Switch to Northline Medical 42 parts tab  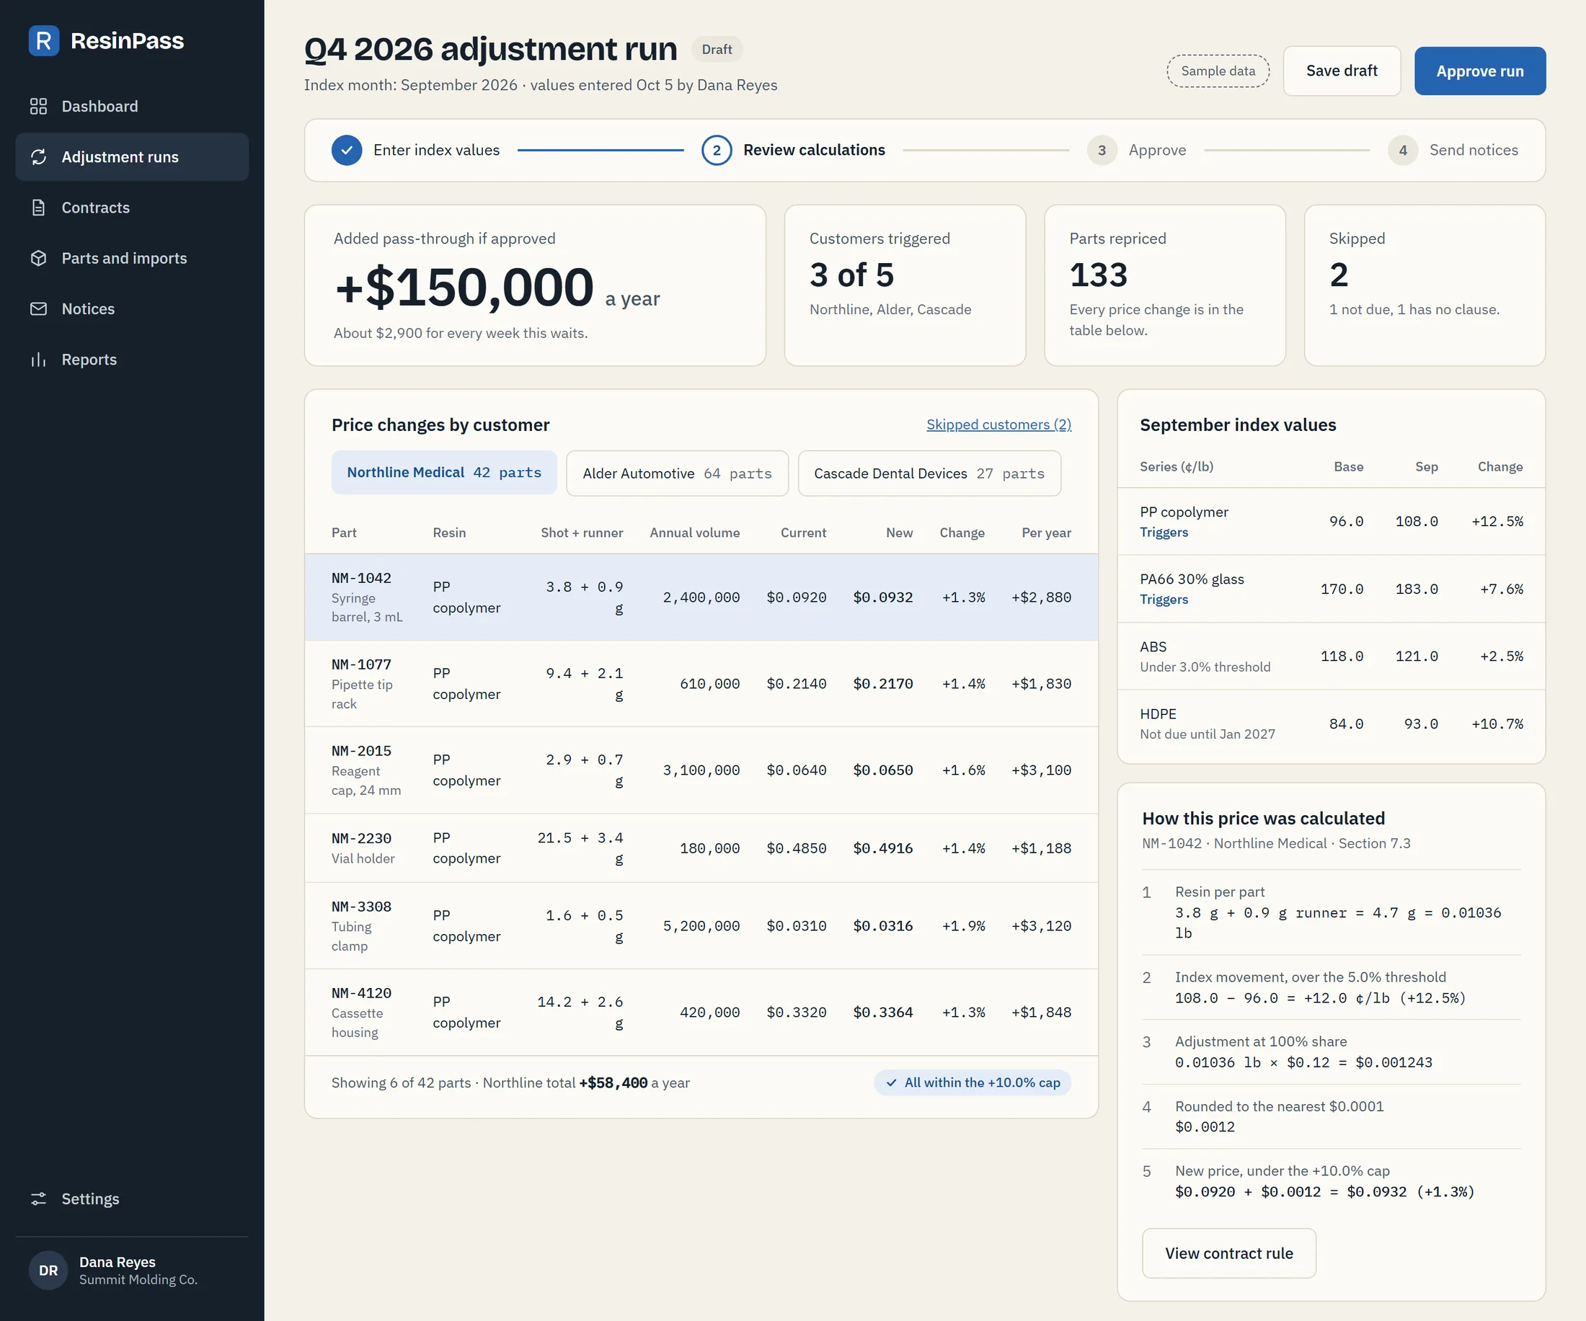click(x=444, y=473)
